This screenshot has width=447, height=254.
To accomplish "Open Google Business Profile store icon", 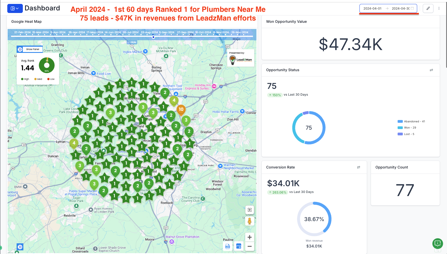I will coord(239,246).
